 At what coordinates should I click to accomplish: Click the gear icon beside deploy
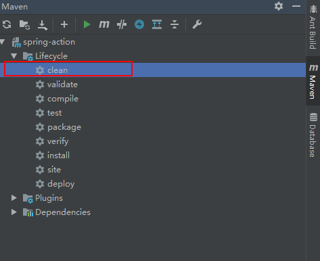point(40,184)
